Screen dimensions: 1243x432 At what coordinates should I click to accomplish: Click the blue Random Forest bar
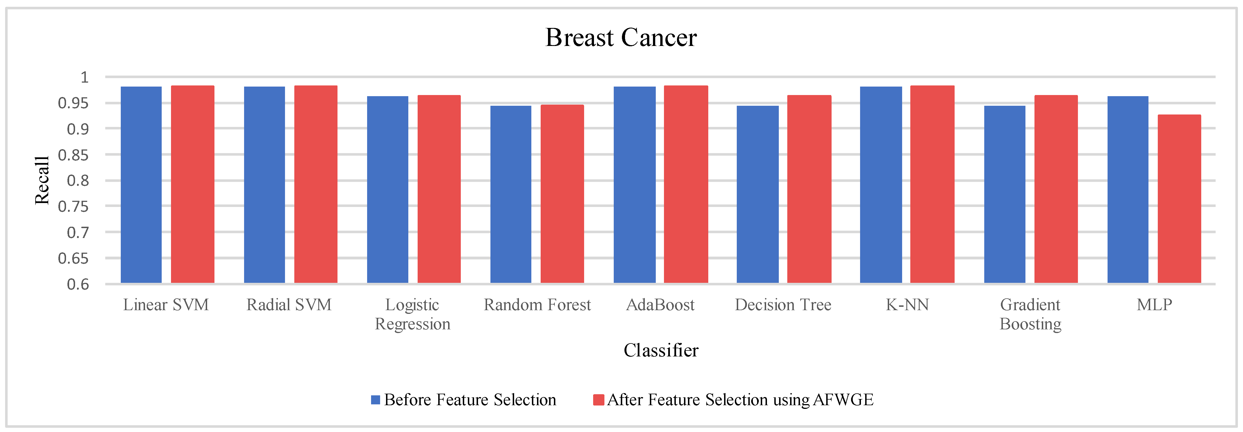510,194
